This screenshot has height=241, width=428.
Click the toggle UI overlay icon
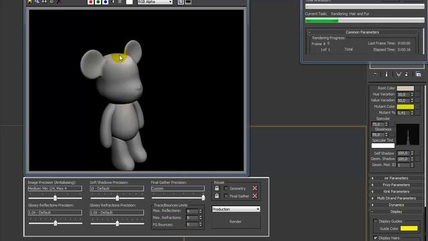[x=181, y=2]
